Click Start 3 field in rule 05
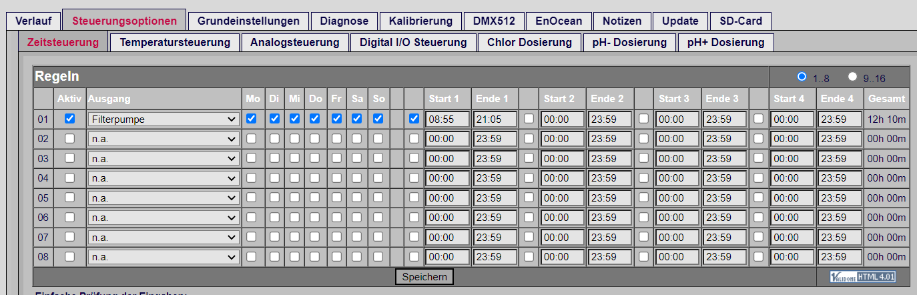 [x=677, y=198]
